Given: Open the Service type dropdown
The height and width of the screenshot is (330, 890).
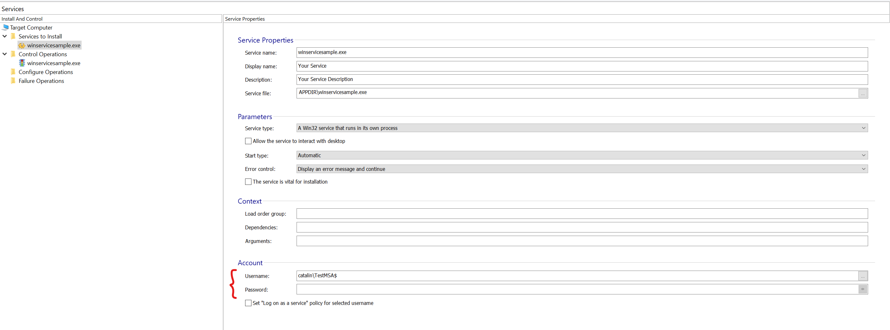Looking at the screenshot, I should [x=863, y=128].
